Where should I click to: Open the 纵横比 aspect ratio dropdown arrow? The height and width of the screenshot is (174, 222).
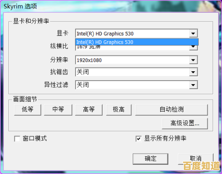(x=193, y=47)
